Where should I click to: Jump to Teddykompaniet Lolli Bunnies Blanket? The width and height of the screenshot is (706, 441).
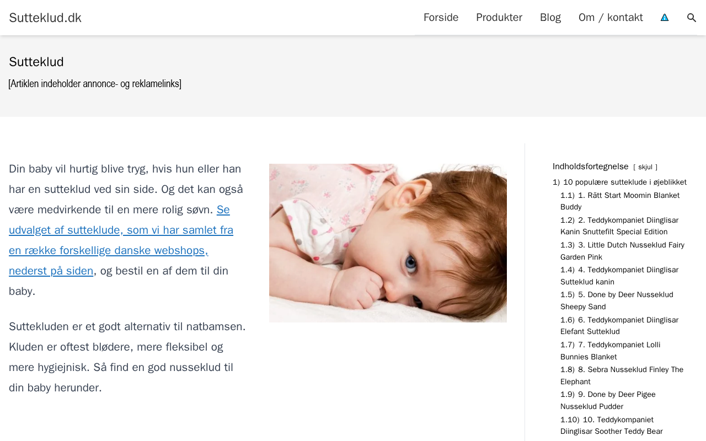pos(610,351)
